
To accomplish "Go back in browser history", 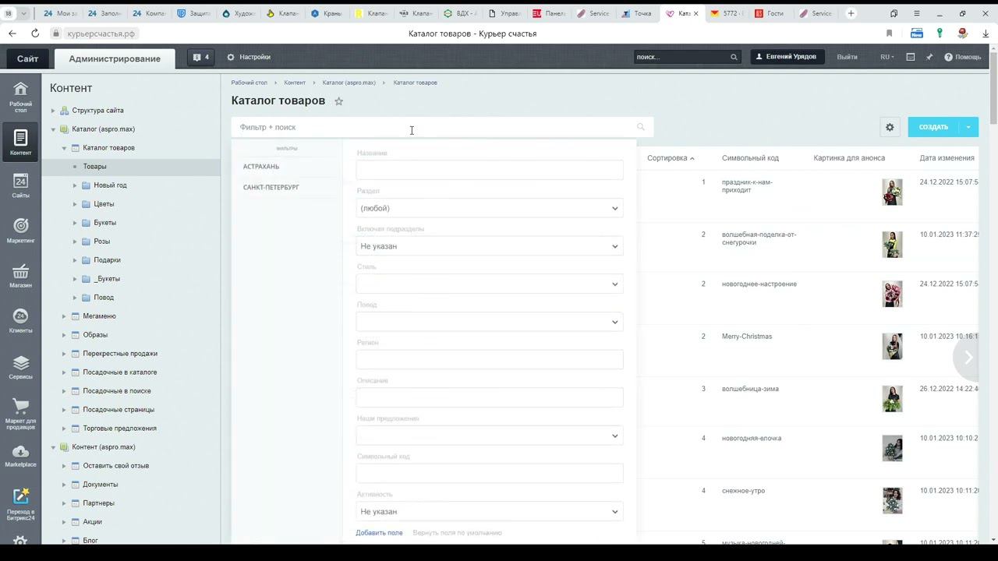I will coord(12,34).
